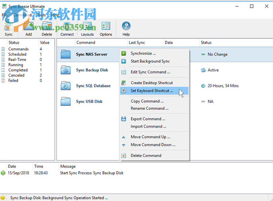The image size is (273, 201).
Task: Click the Command column header
Action: (101, 43)
